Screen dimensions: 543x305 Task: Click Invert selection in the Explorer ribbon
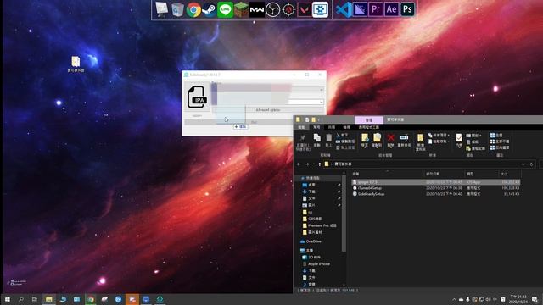(500, 147)
